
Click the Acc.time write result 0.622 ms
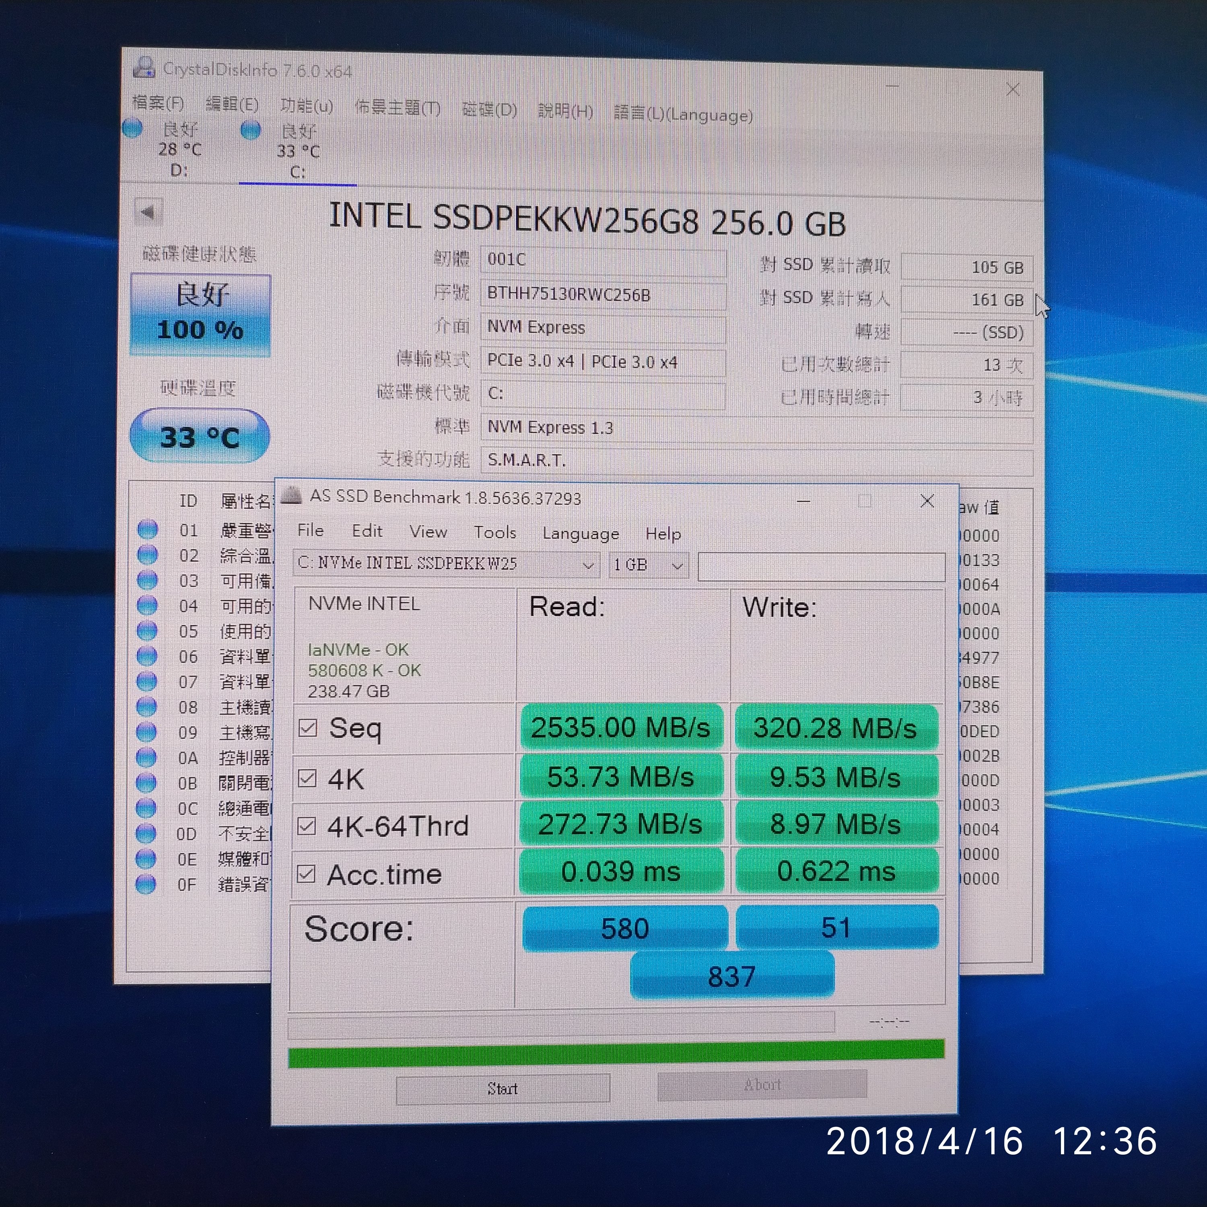[x=836, y=871]
